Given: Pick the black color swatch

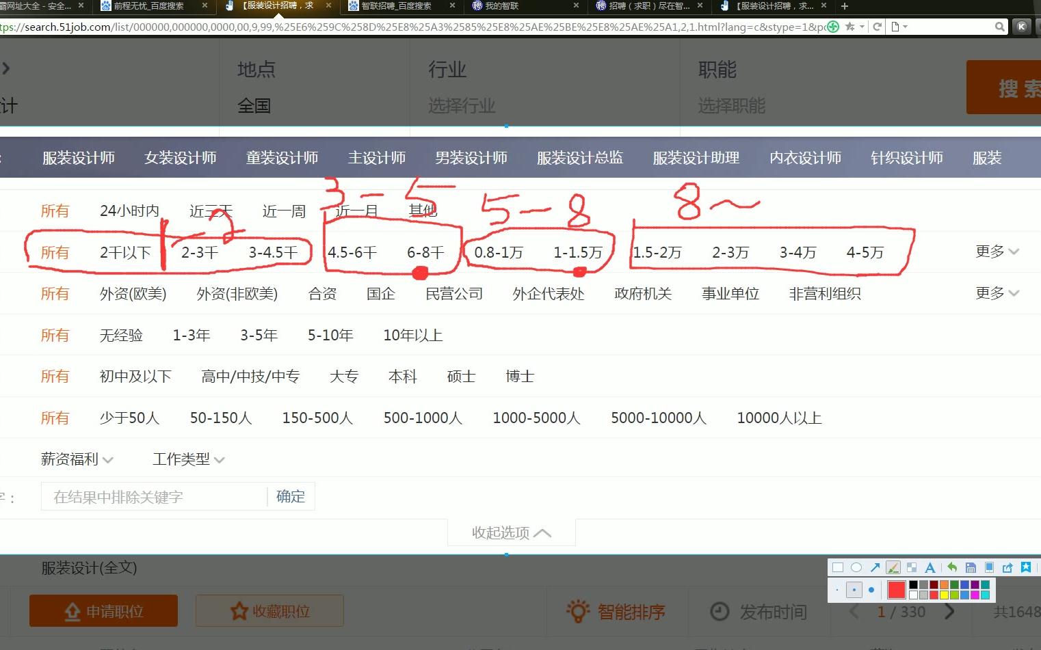Looking at the screenshot, I should pos(913,584).
